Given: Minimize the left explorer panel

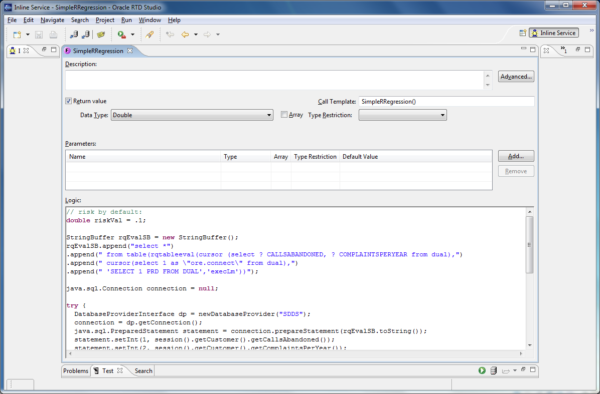Looking at the screenshot, I should pos(44,49).
